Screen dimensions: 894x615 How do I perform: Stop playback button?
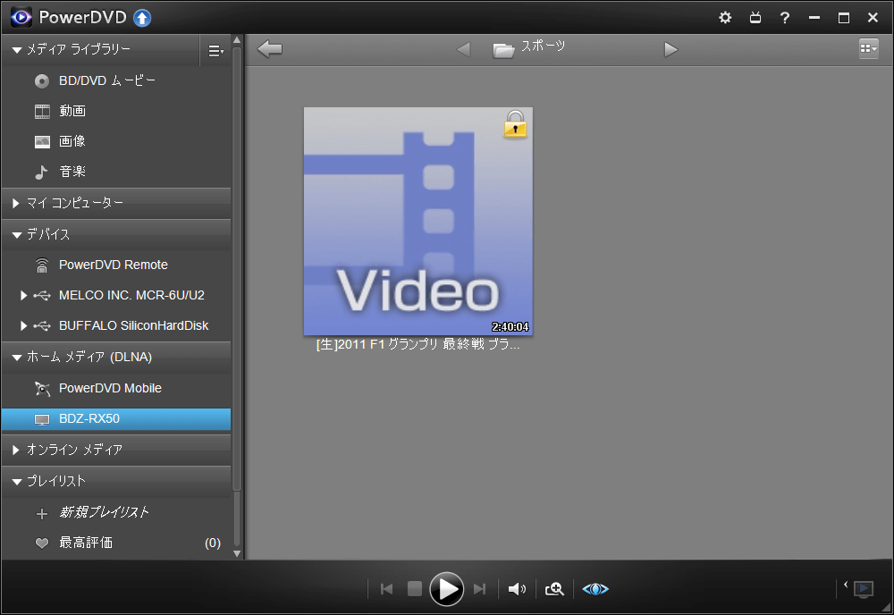coord(415,589)
